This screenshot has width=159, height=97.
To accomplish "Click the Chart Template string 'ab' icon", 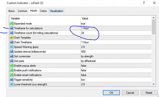I will click(11, 38).
